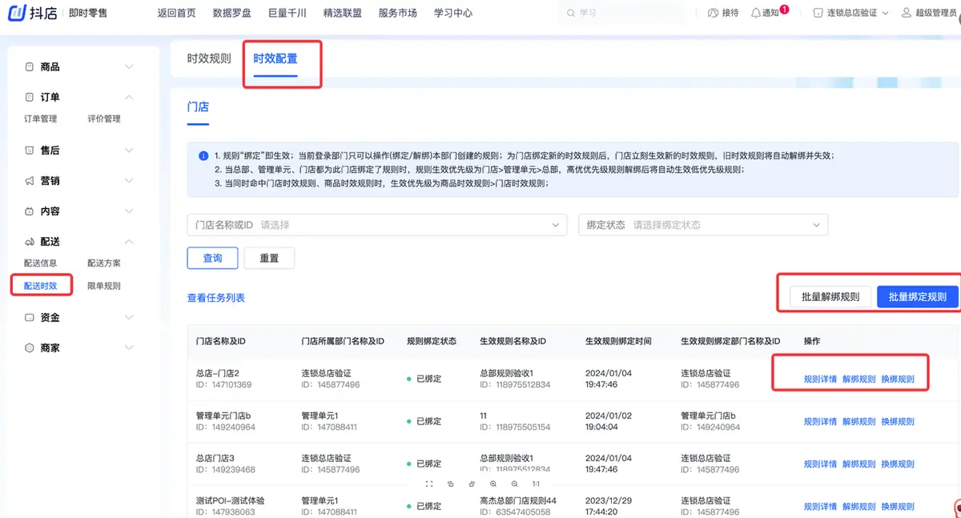961x518 pixels.
Task: Click 解绑规则 for 总店门店3
Action: pyautogui.click(x=858, y=464)
